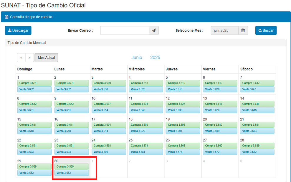Select Compra 3.627 on day 12
Screen dimensions: 291x182
[183, 104]
